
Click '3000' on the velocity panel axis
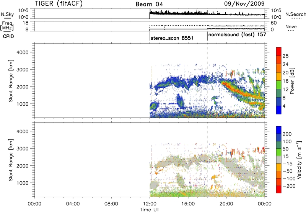(x=23, y=148)
